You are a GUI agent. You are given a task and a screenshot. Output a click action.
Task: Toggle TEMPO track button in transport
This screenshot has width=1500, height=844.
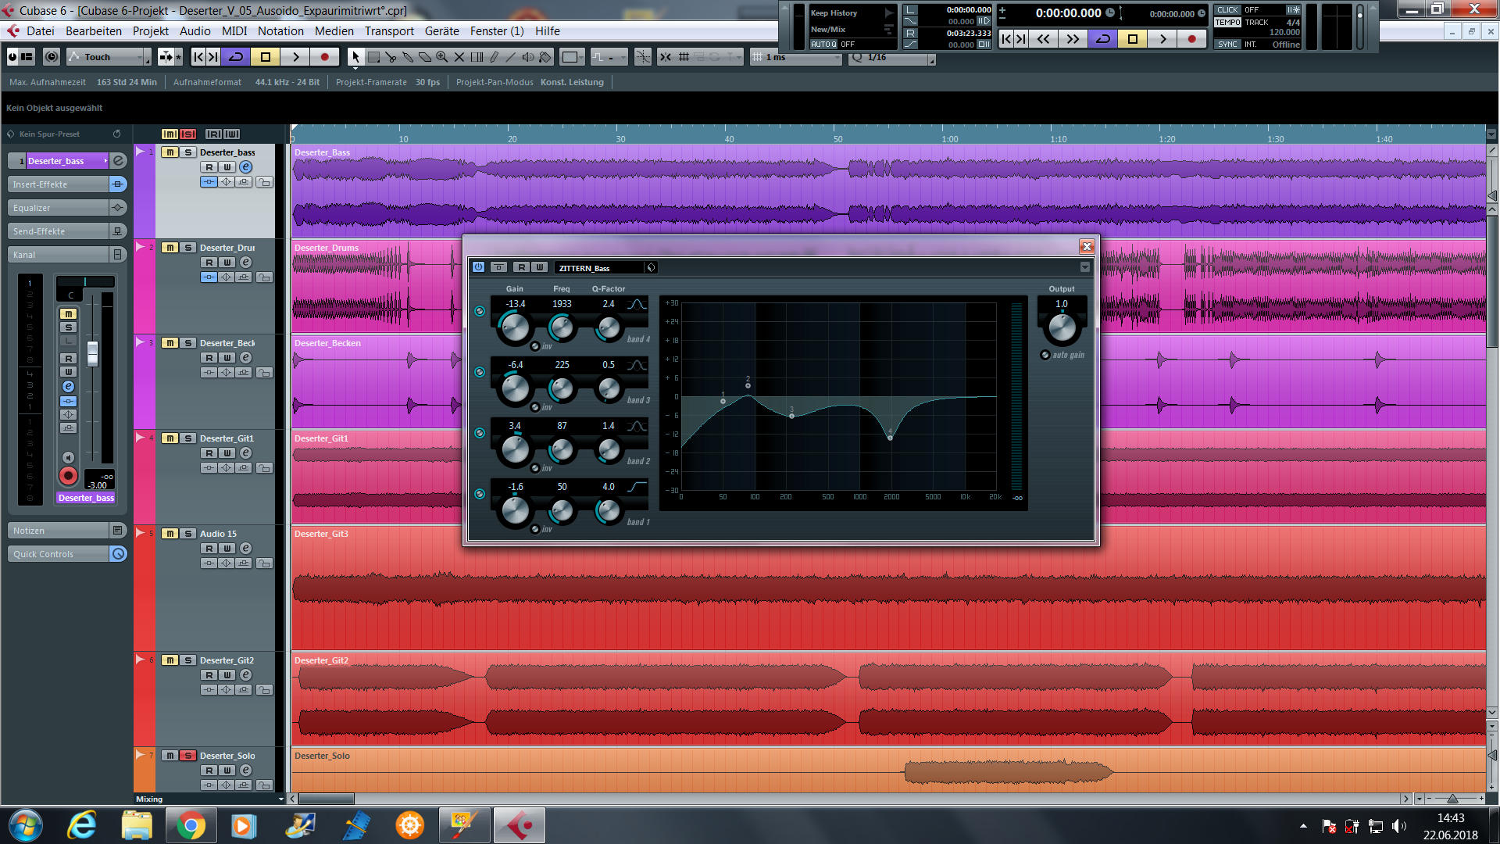coord(1227,23)
